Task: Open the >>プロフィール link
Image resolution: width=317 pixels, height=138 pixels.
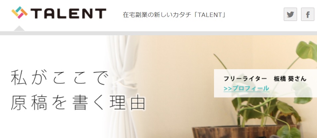Action: pyautogui.click(x=246, y=88)
